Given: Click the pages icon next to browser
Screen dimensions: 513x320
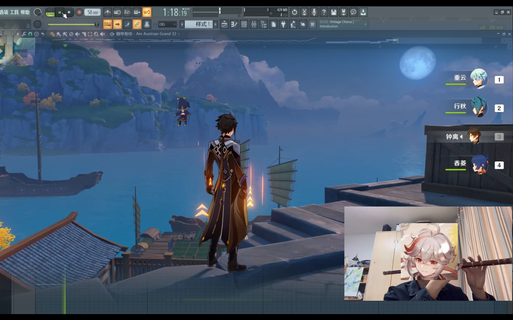Looking at the screenshot, I should pyautogui.click(x=273, y=24).
